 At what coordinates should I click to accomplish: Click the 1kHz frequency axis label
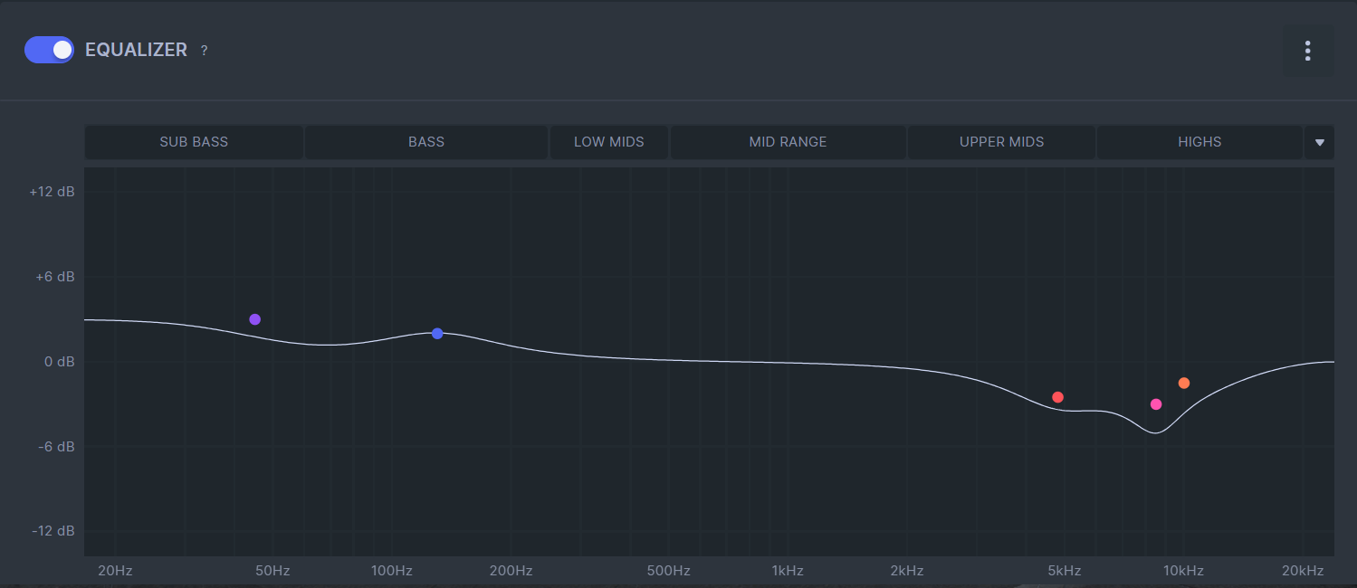tap(788, 571)
